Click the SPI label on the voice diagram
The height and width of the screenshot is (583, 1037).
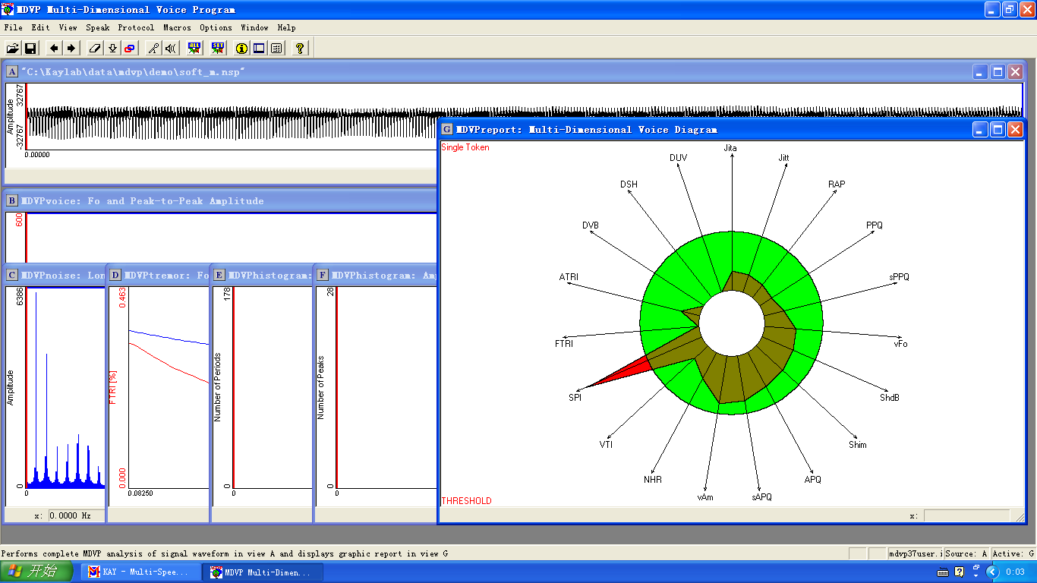(575, 397)
